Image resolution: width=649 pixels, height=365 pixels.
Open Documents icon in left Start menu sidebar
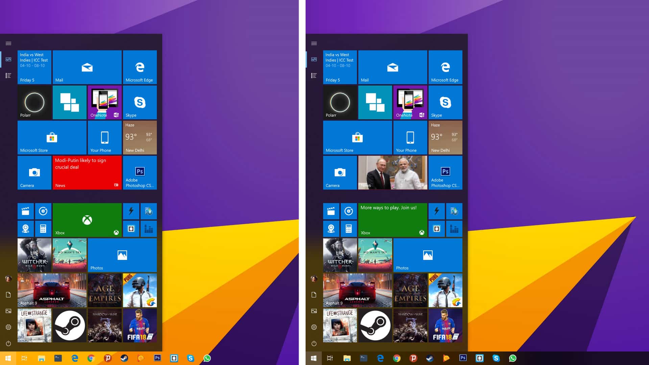(8, 295)
